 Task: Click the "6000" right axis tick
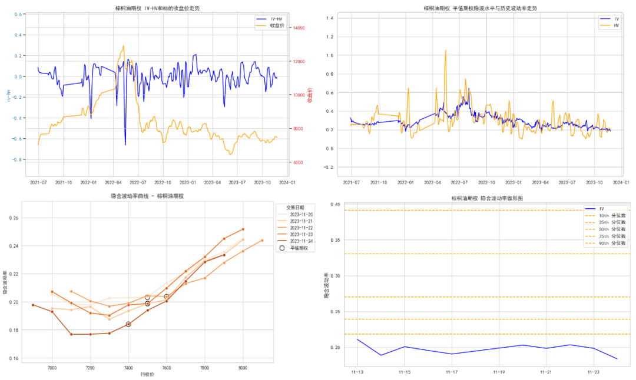(298, 162)
